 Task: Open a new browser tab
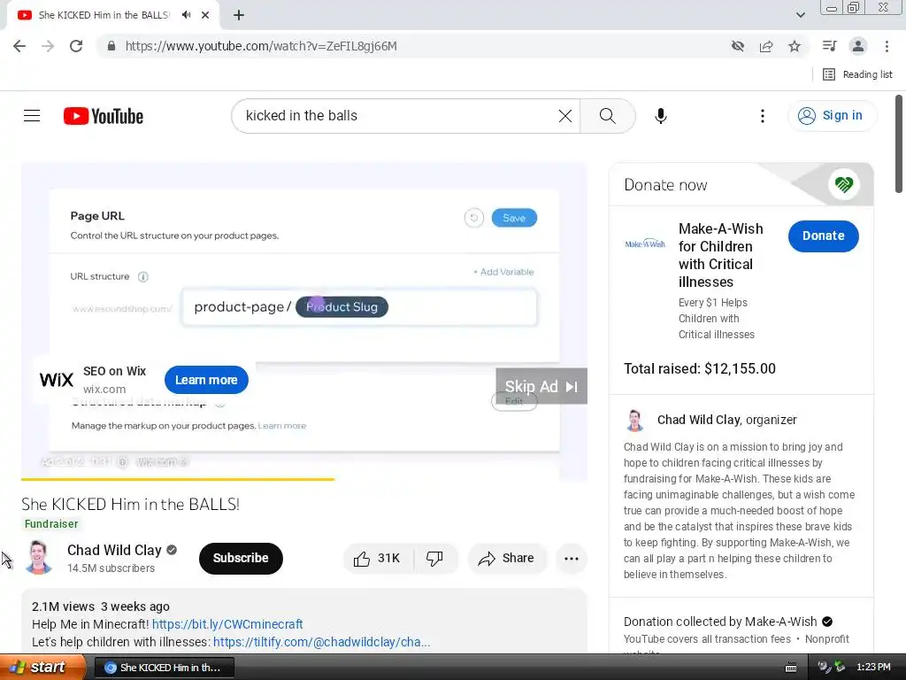pyautogui.click(x=239, y=15)
